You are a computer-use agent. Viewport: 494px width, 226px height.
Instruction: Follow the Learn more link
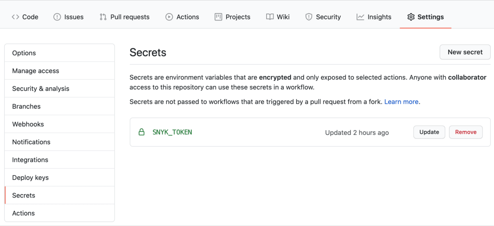[x=401, y=102]
